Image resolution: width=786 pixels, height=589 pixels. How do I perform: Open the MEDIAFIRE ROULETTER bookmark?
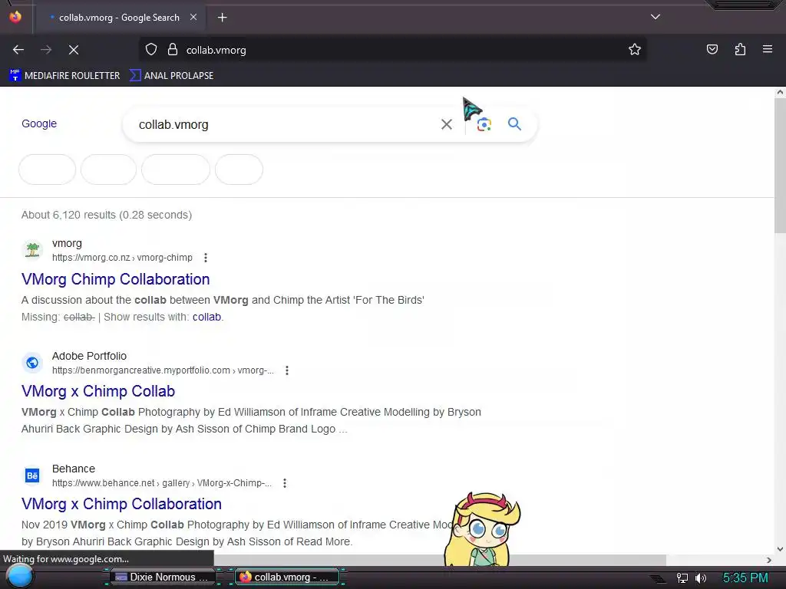tap(64, 76)
